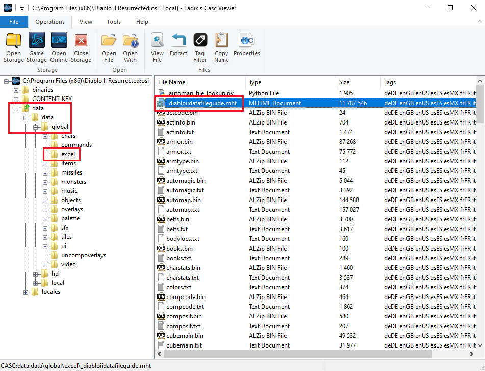The image size is (485, 371).
Task: Expand the locales folder node
Action: click(x=25, y=292)
